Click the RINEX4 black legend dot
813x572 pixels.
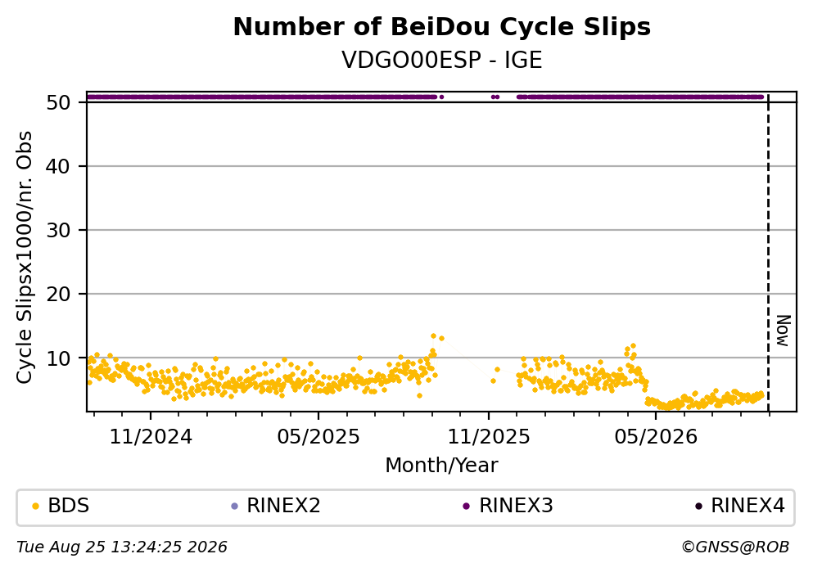(698, 507)
